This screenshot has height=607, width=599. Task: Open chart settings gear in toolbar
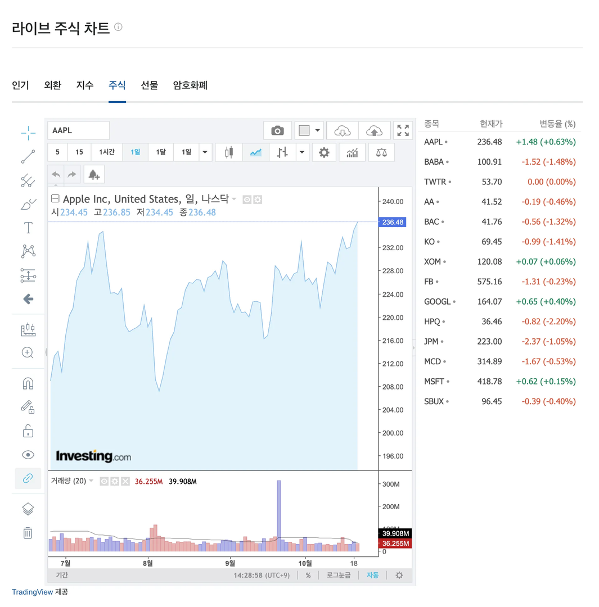click(x=324, y=152)
